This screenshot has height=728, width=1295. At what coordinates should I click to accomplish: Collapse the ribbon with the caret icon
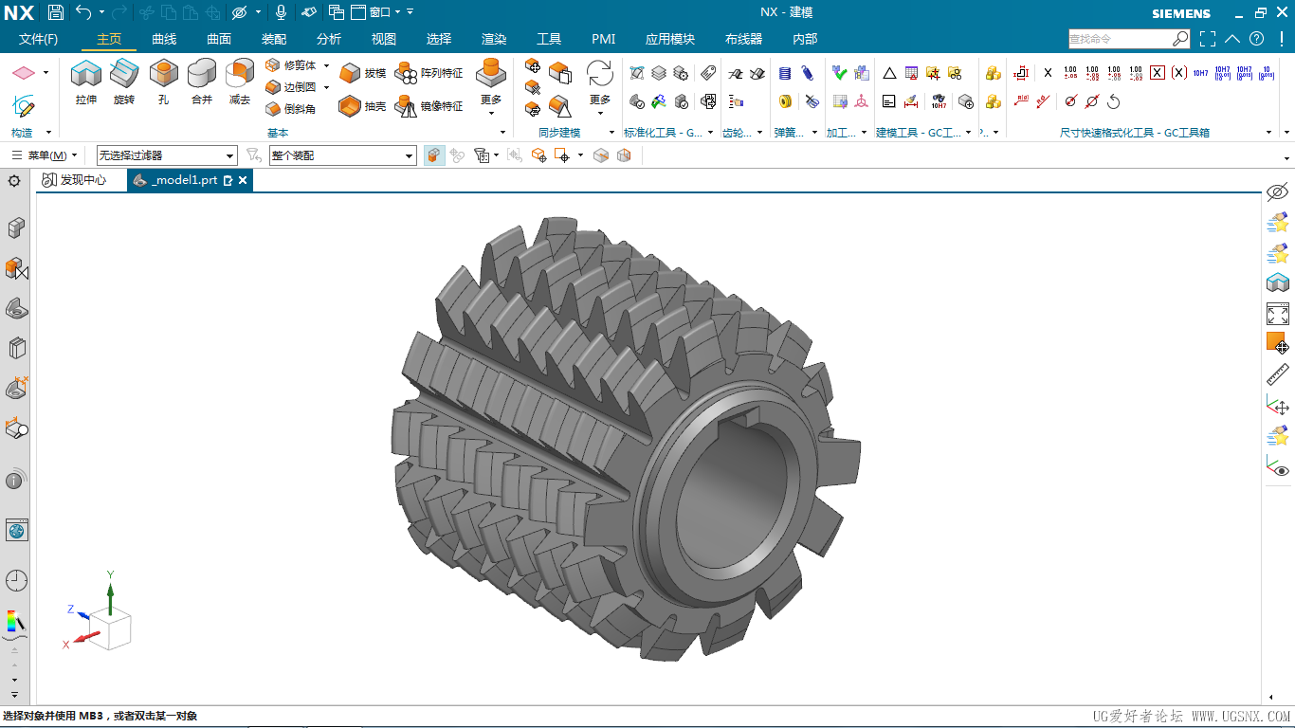tap(1231, 39)
